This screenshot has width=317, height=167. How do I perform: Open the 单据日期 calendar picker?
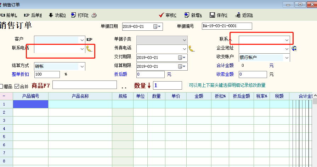(157, 26)
